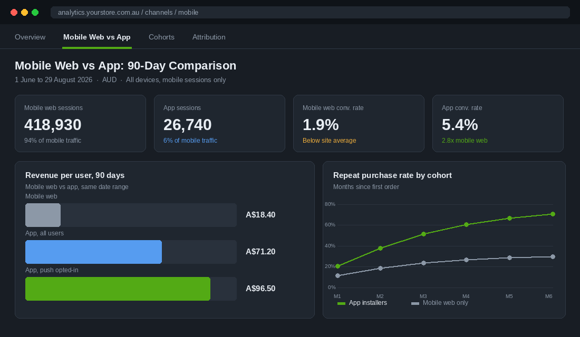Click the Mobile web only M2 data point
The image size is (580, 337).
(x=381, y=268)
